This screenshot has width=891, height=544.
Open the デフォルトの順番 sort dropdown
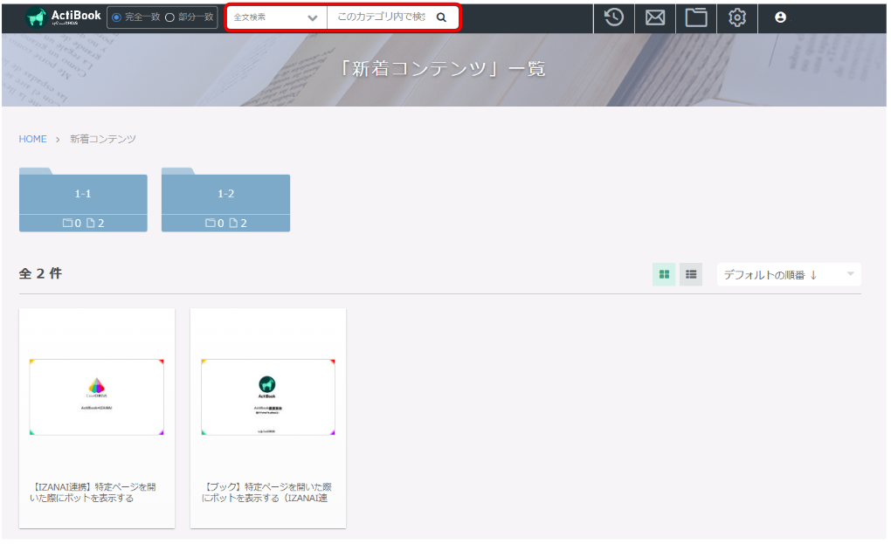click(x=789, y=274)
